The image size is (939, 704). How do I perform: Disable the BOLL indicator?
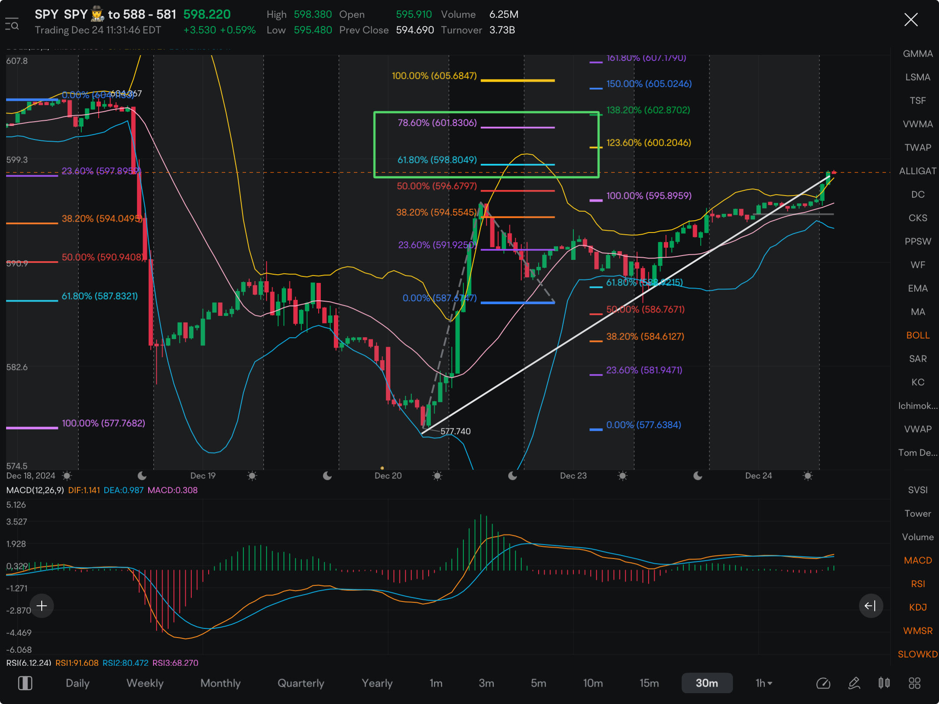[x=918, y=335]
